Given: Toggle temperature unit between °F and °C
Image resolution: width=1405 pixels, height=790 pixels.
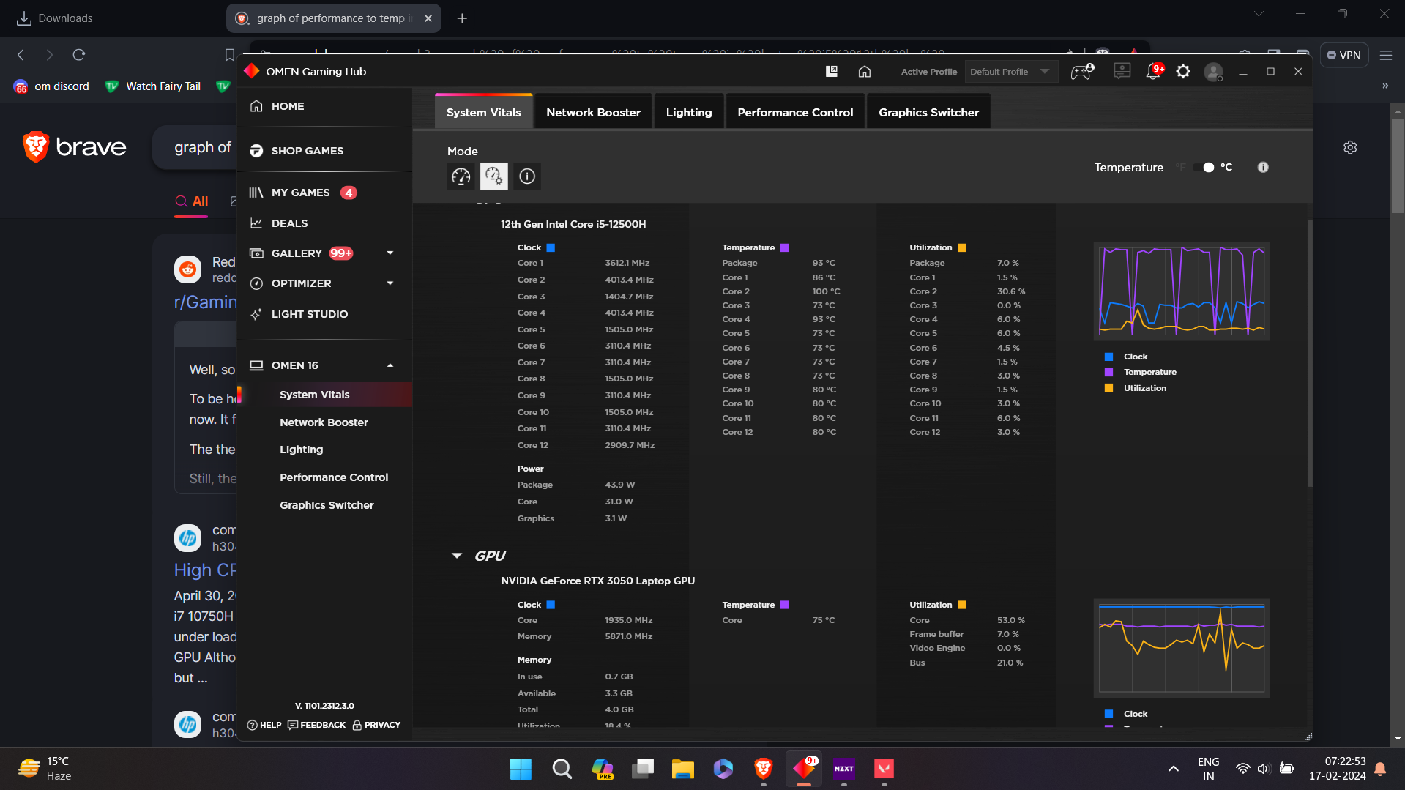Looking at the screenshot, I should pos(1204,167).
